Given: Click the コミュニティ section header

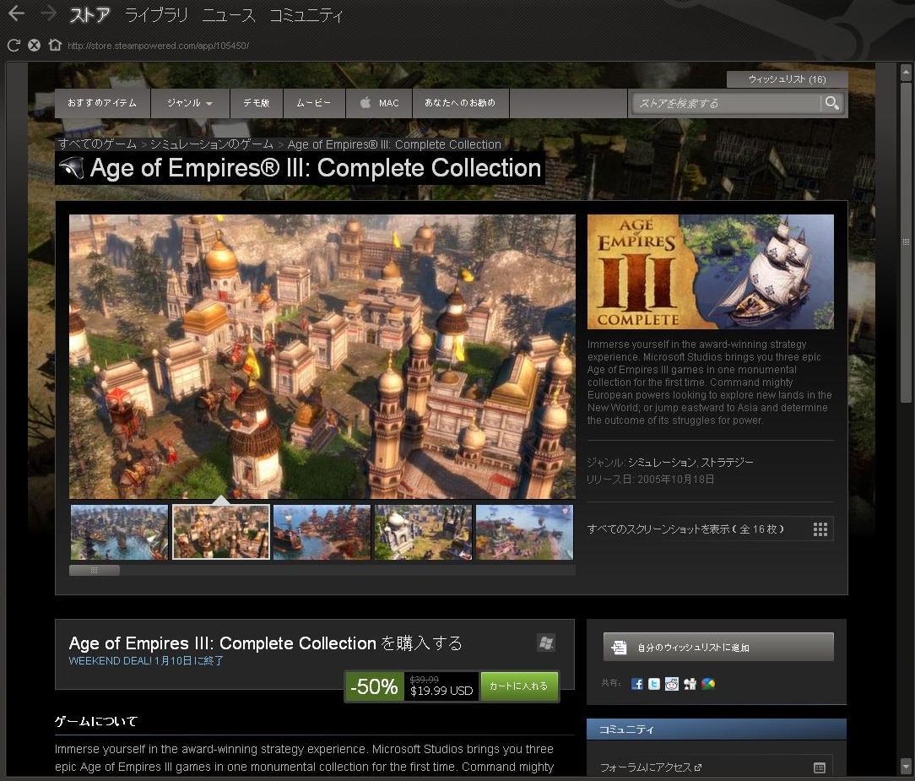Looking at the screenshot, I should pyautogui.click(x=717, y=729).
